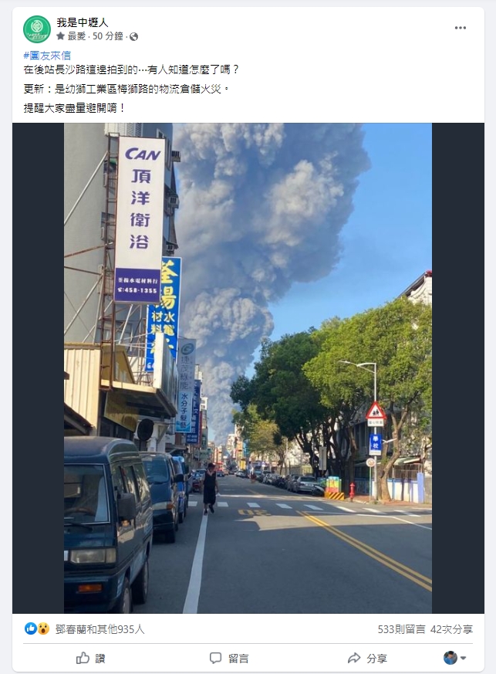Click the wow emoji reaction icon
The width and height of the screenshot is (496, 674).
43,628
